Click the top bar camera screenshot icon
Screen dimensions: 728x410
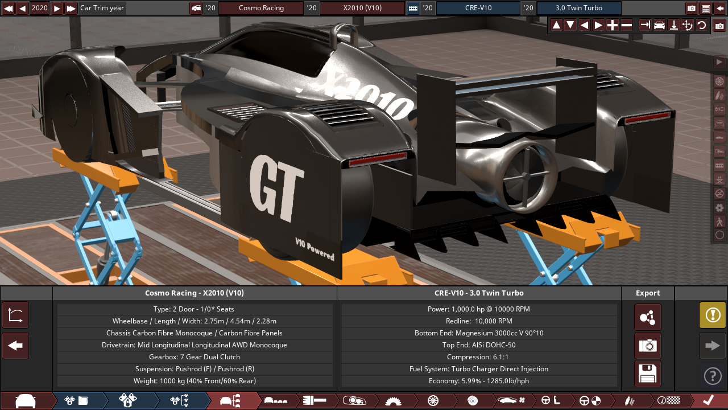692,8
